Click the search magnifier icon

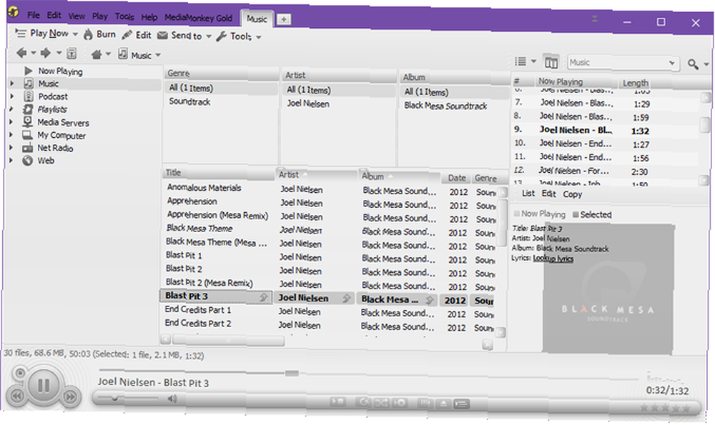pos(693,64)
